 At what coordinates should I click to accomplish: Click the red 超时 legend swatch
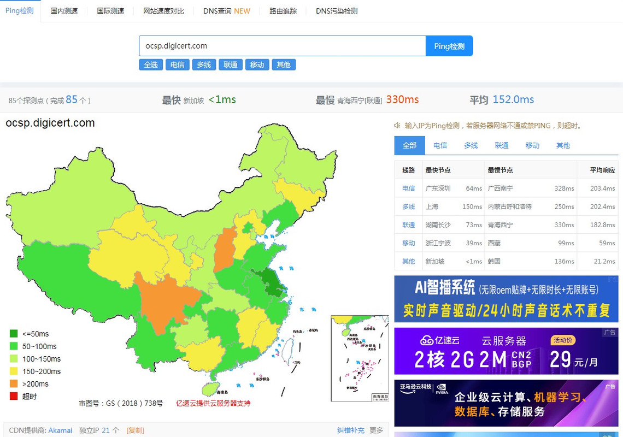(14, 396)
